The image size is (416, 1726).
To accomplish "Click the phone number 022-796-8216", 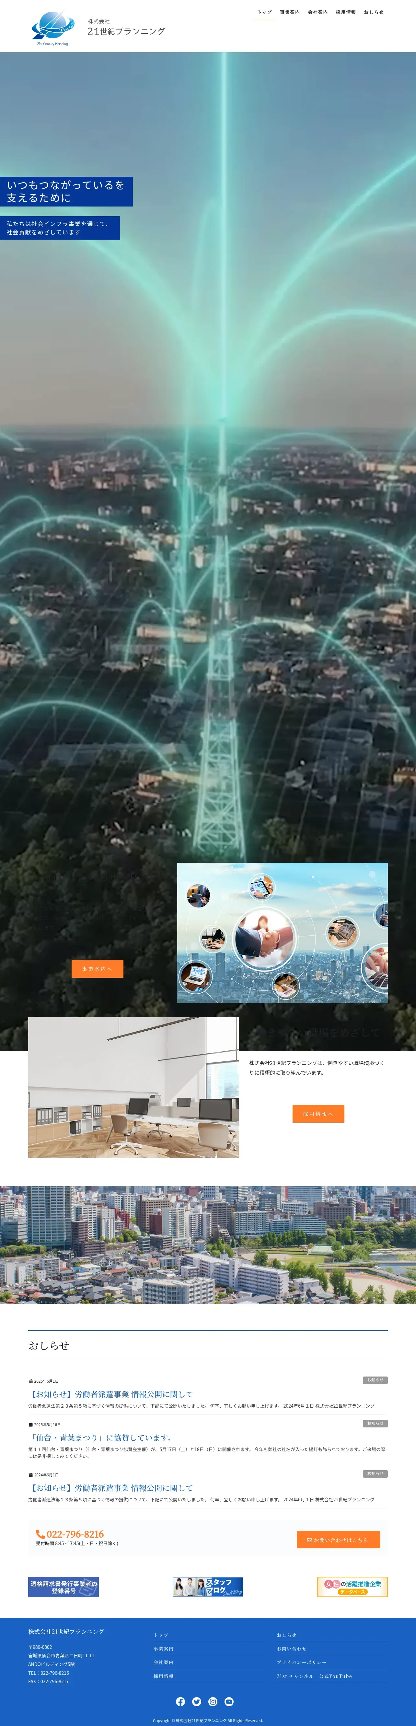I will click(x=75, y=1534).
